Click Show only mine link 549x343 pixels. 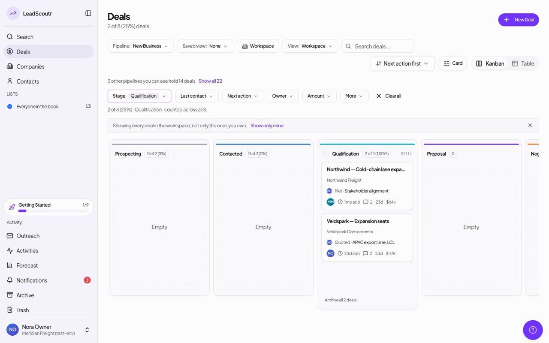(x=267, y=126)
